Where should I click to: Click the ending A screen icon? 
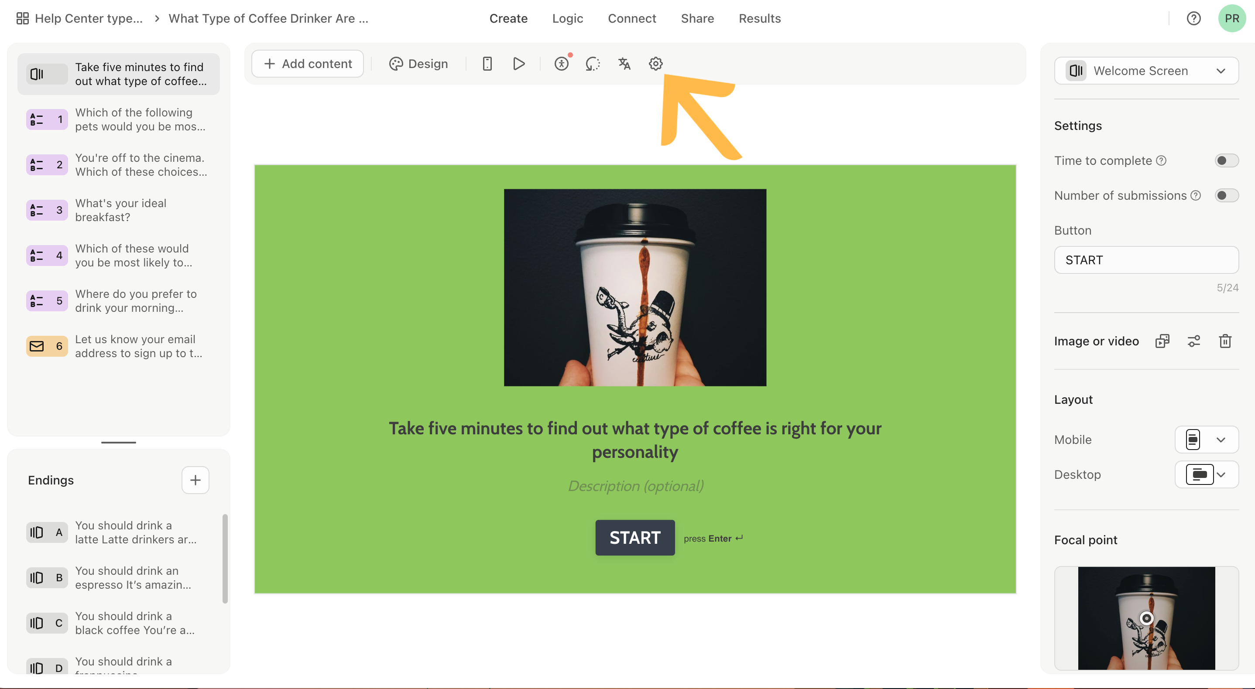click(x=37, y=532)
